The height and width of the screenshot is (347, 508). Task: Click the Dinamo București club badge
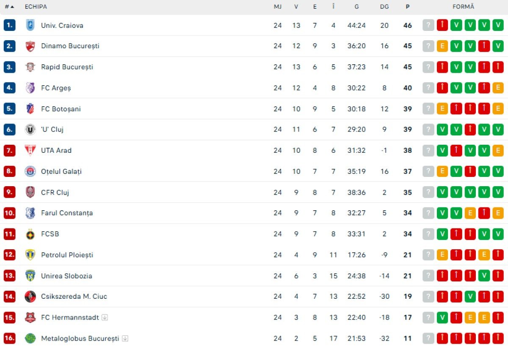30,46
